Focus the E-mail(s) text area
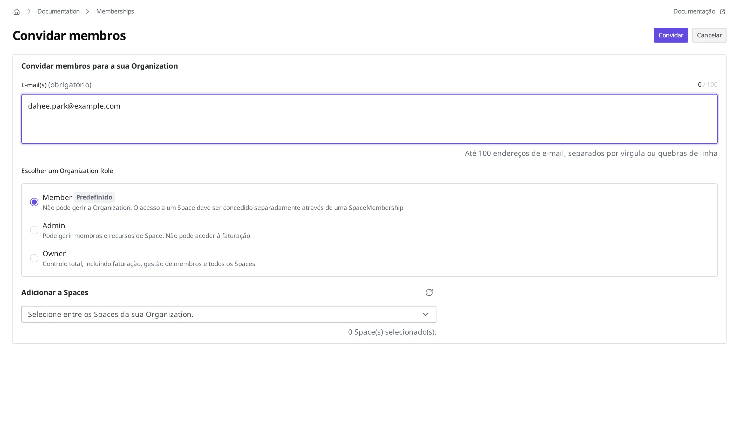The image size is (739, 426). click(369, 119)
